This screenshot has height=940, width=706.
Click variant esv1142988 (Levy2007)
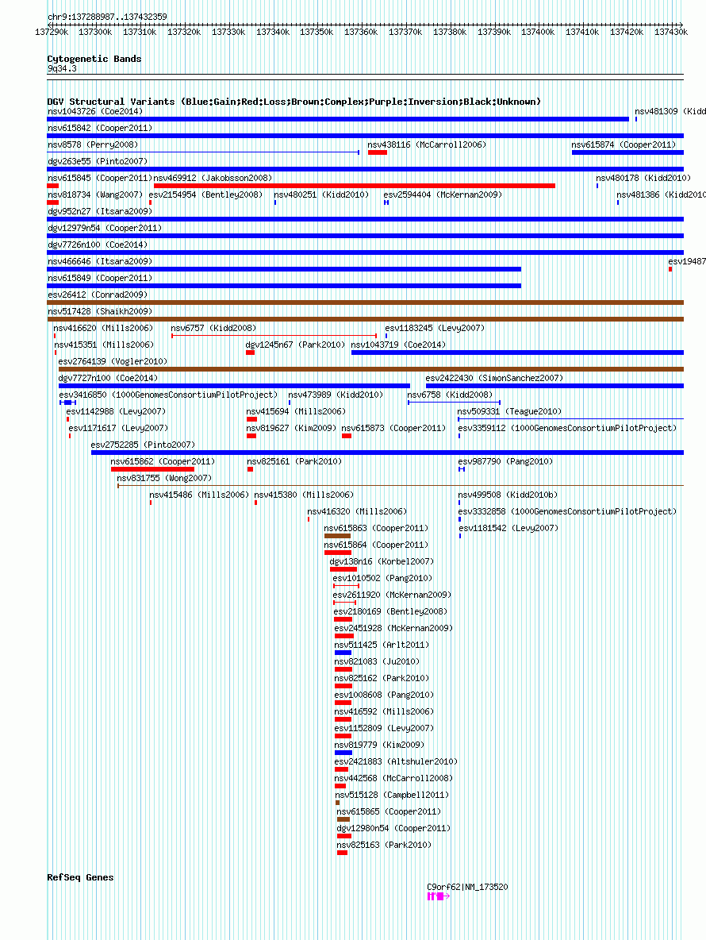click(116, 412)
